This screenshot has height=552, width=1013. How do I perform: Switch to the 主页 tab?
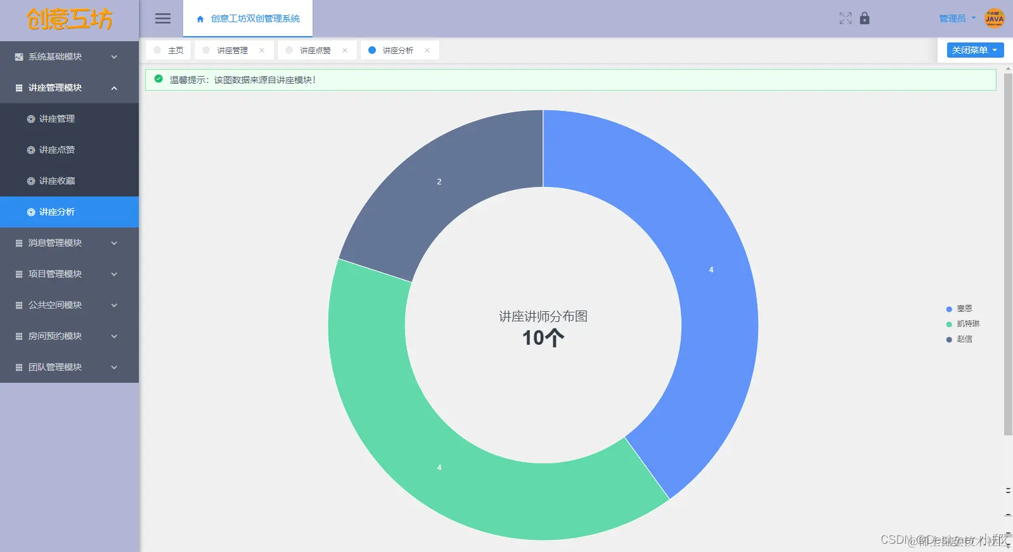[169, 50]
